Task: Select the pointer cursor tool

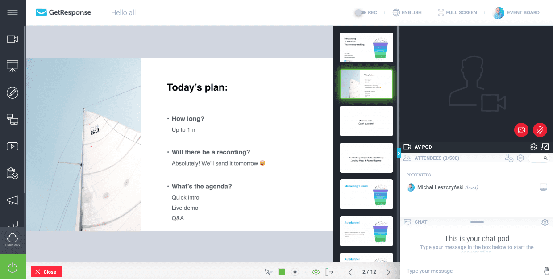Action: (x=268, y=271)
